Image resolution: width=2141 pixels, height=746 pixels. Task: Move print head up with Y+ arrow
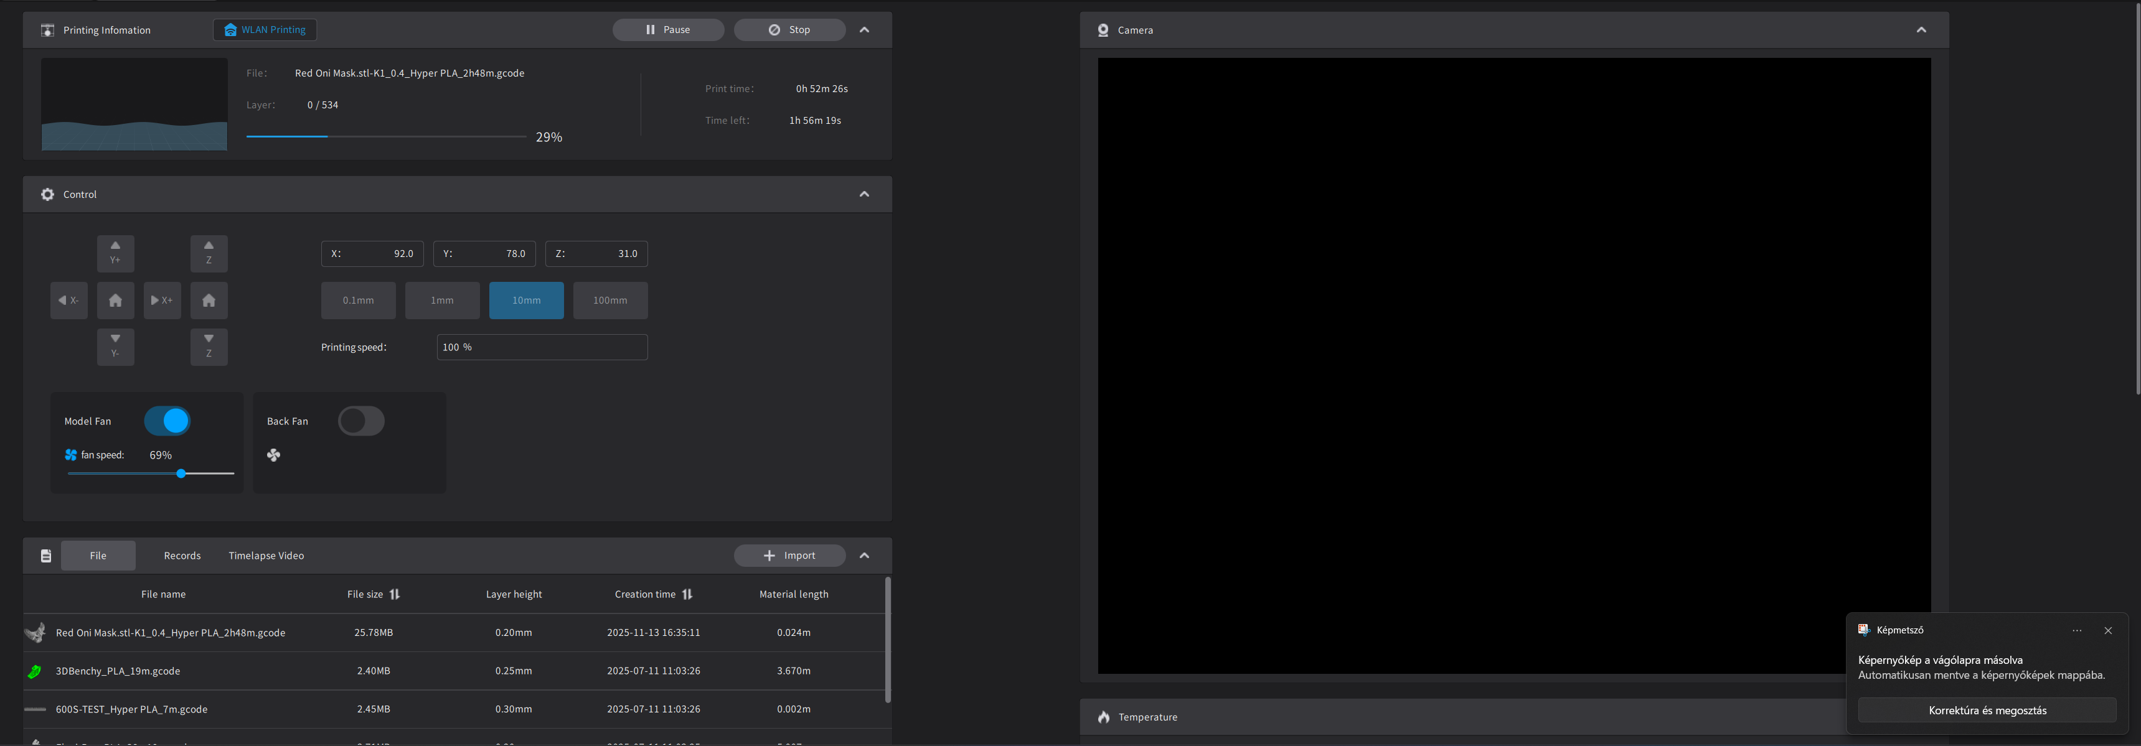[116, 253]
